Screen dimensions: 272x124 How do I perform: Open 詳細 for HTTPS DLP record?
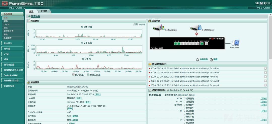pyautogui.click(x=263, y=102)
